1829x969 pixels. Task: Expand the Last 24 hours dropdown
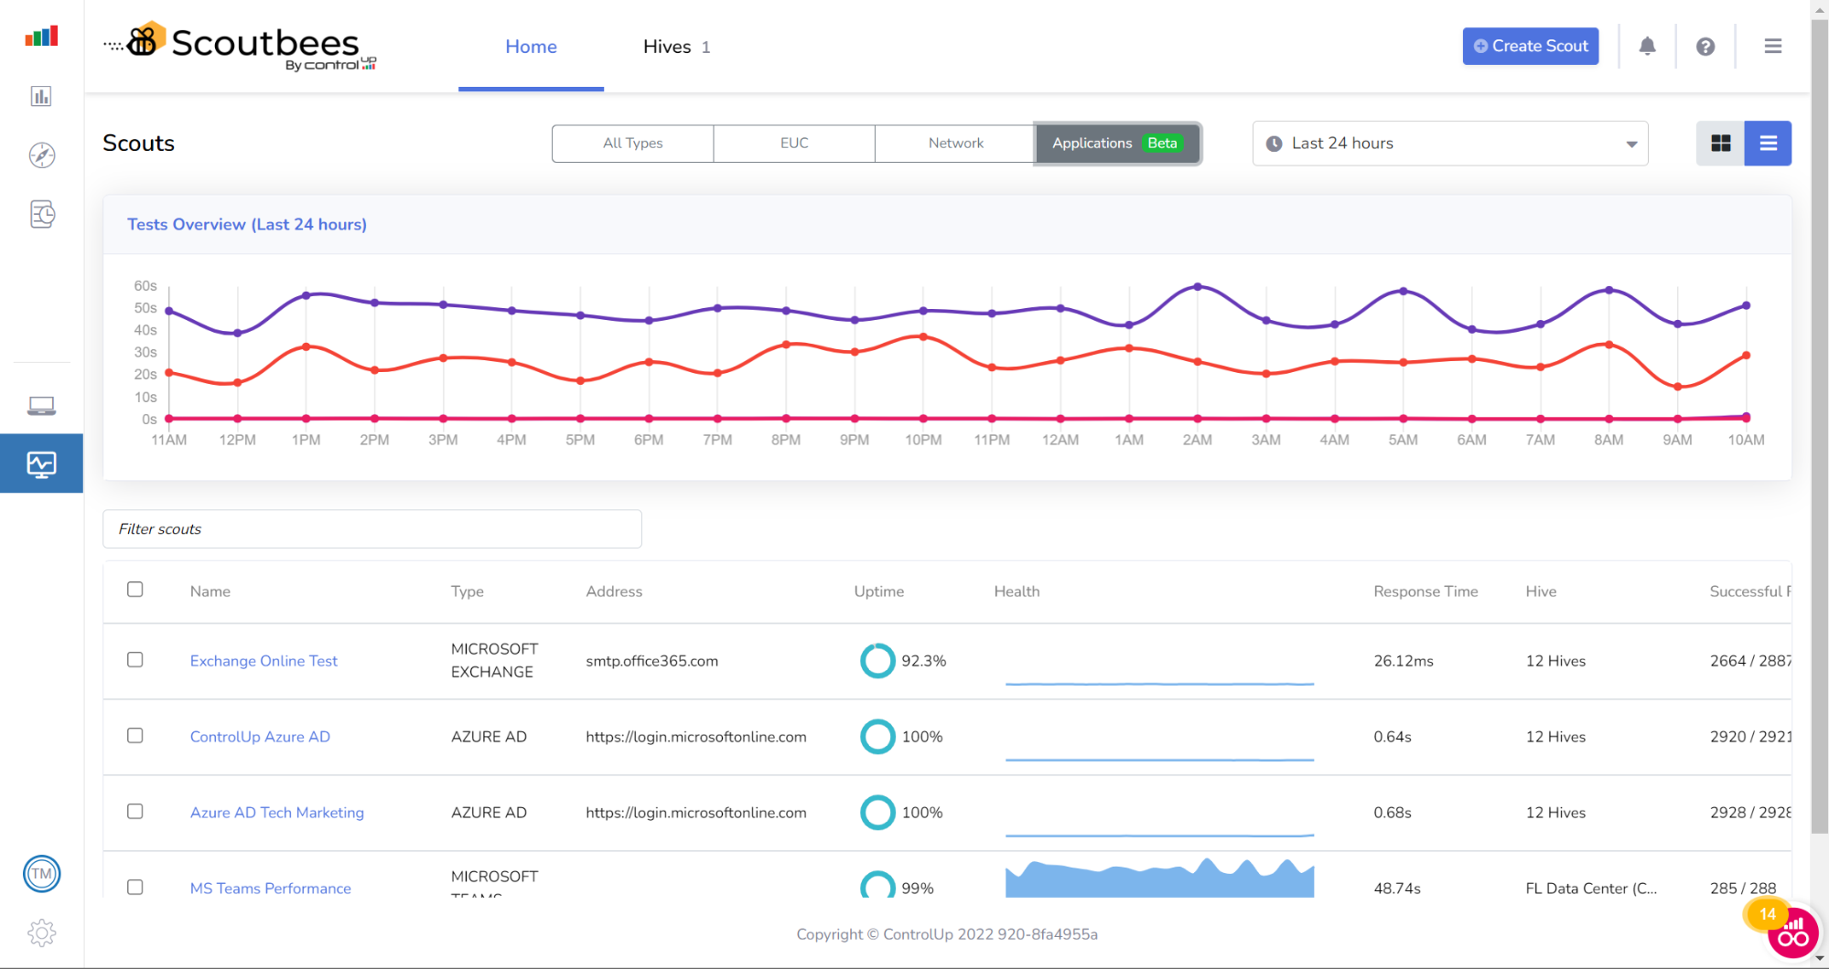tap(1449, 144)
